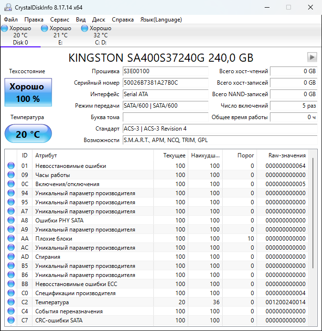Click the Всего хост-записей value field

[x=294, y=83]
